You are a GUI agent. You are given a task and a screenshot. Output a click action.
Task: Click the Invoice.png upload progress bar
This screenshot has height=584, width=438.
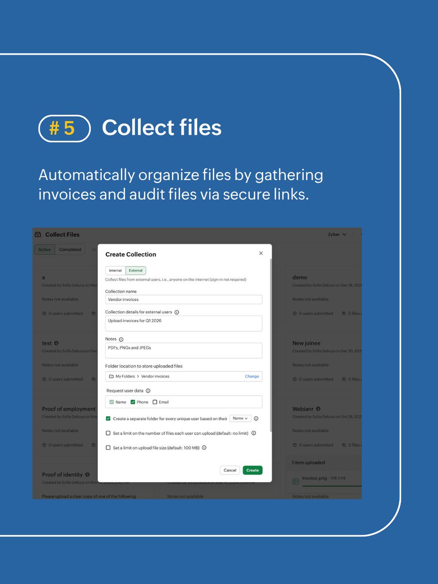(x=331, y=486)
